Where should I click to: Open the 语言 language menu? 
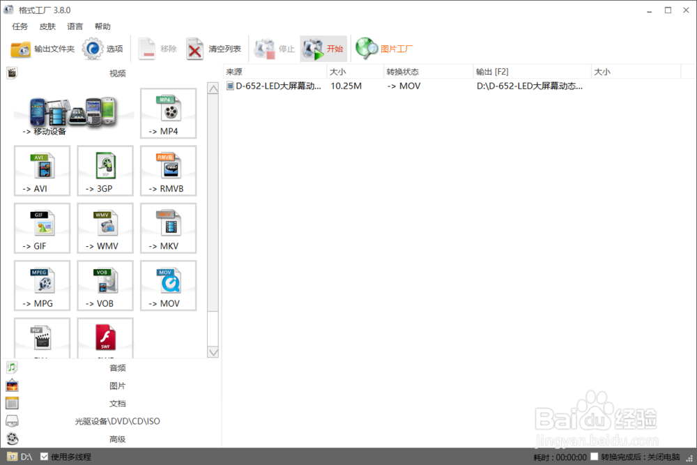coord(75,26)
